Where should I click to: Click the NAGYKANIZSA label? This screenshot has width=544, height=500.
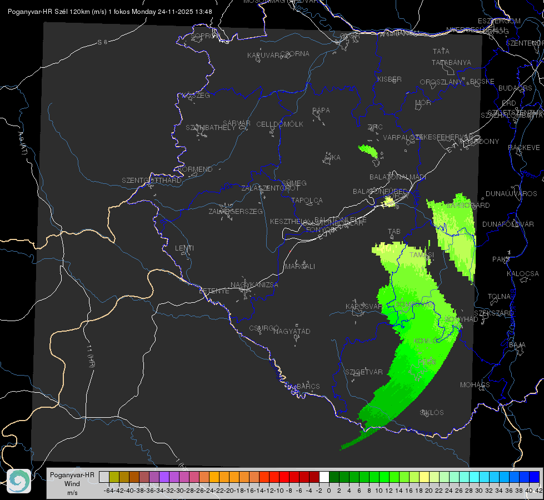tap(254, 285)
